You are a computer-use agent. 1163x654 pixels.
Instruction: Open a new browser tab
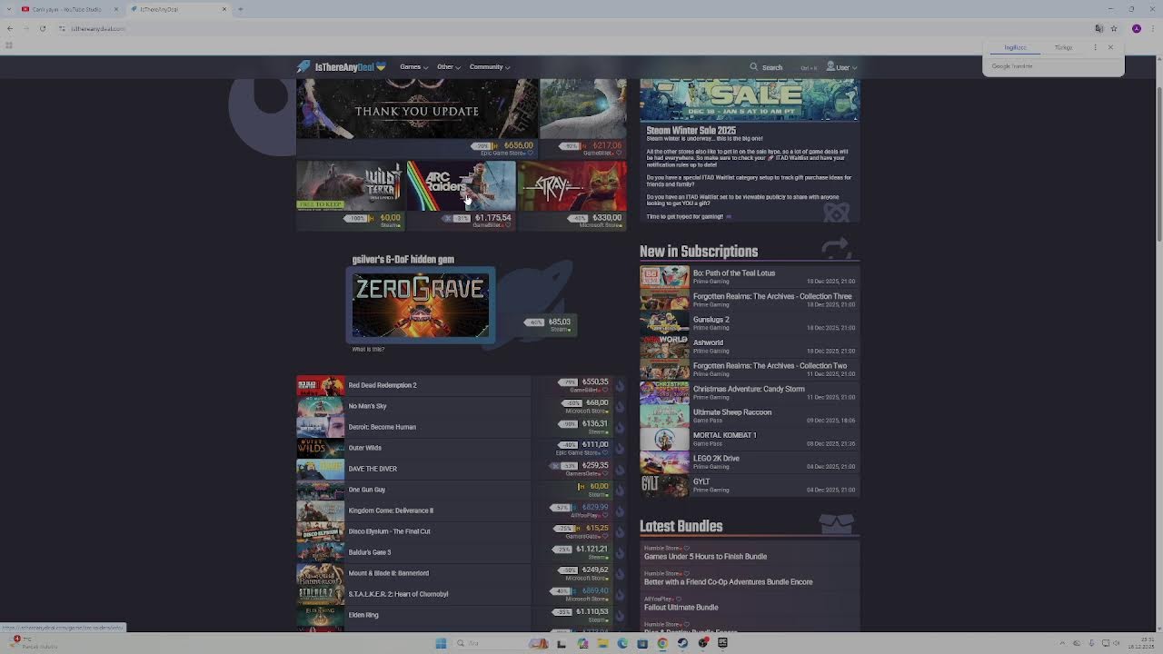[240, 9]
